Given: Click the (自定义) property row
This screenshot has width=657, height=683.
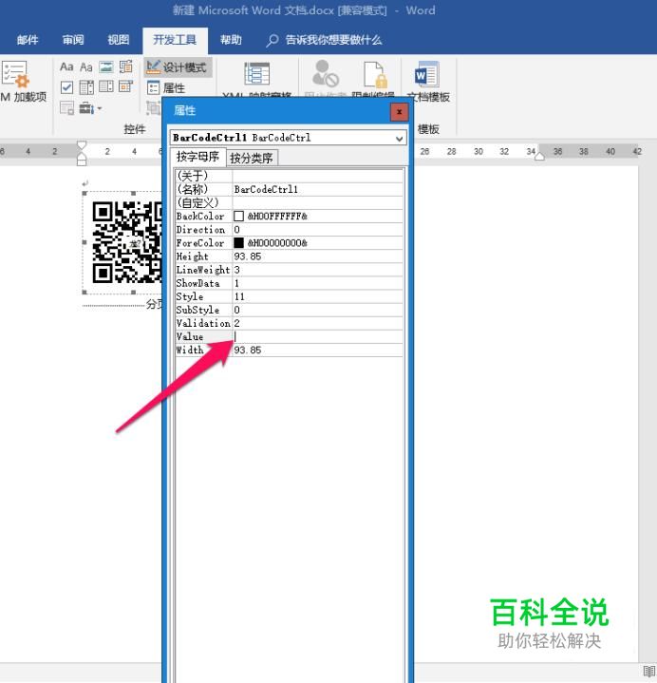Looking at the screenshot, I should 289,203.
